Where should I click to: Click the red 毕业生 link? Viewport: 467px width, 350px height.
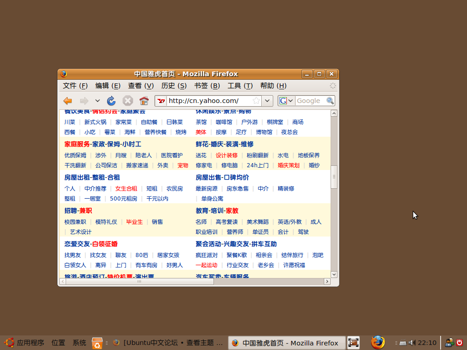(x=135, y=222)
